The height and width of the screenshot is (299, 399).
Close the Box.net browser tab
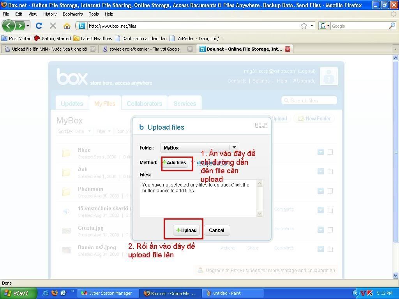pos(287,49)
